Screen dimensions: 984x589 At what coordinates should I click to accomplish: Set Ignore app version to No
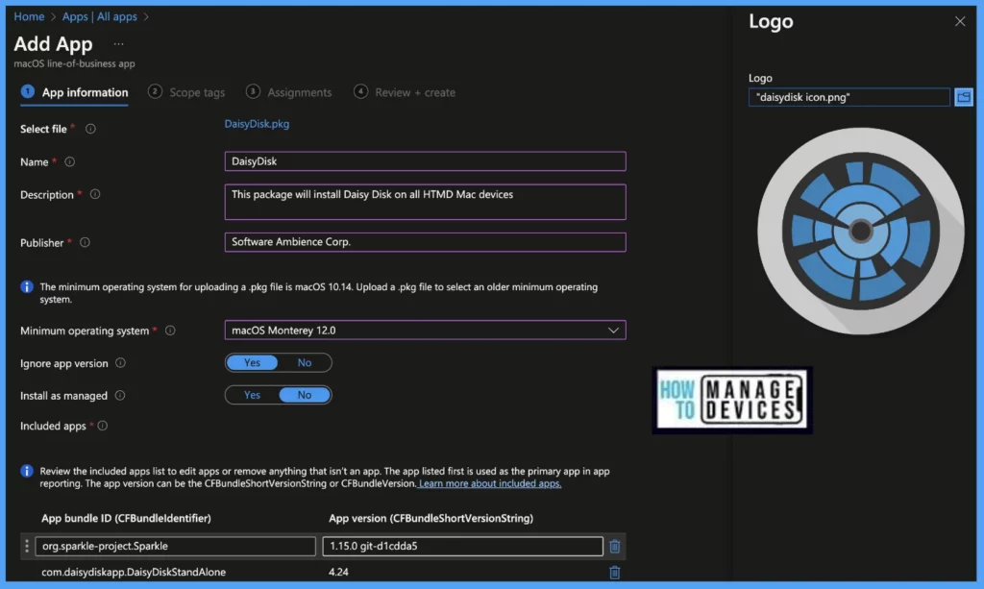tap(305, 362)
